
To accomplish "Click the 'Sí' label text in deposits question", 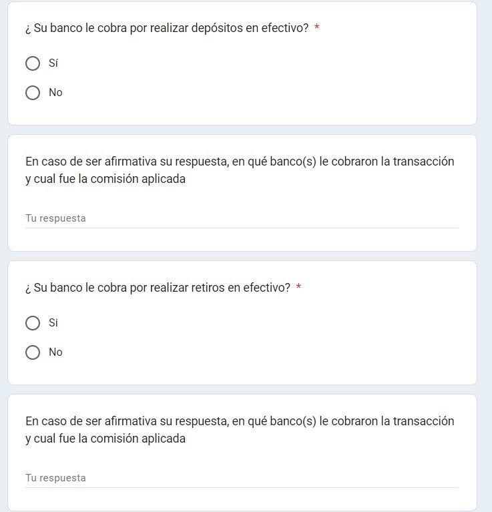I will pos(53,63).
